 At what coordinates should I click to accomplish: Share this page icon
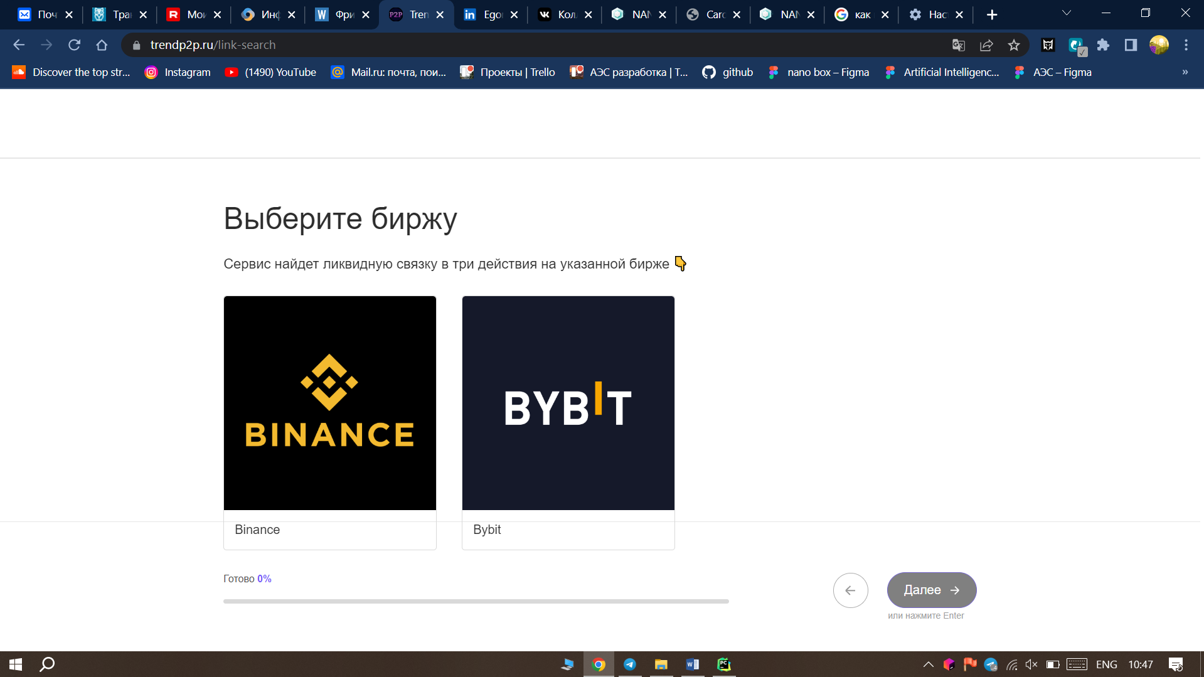986,45
